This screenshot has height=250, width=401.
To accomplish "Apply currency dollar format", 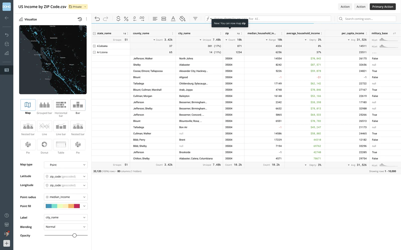I will (x=118, y=19).
